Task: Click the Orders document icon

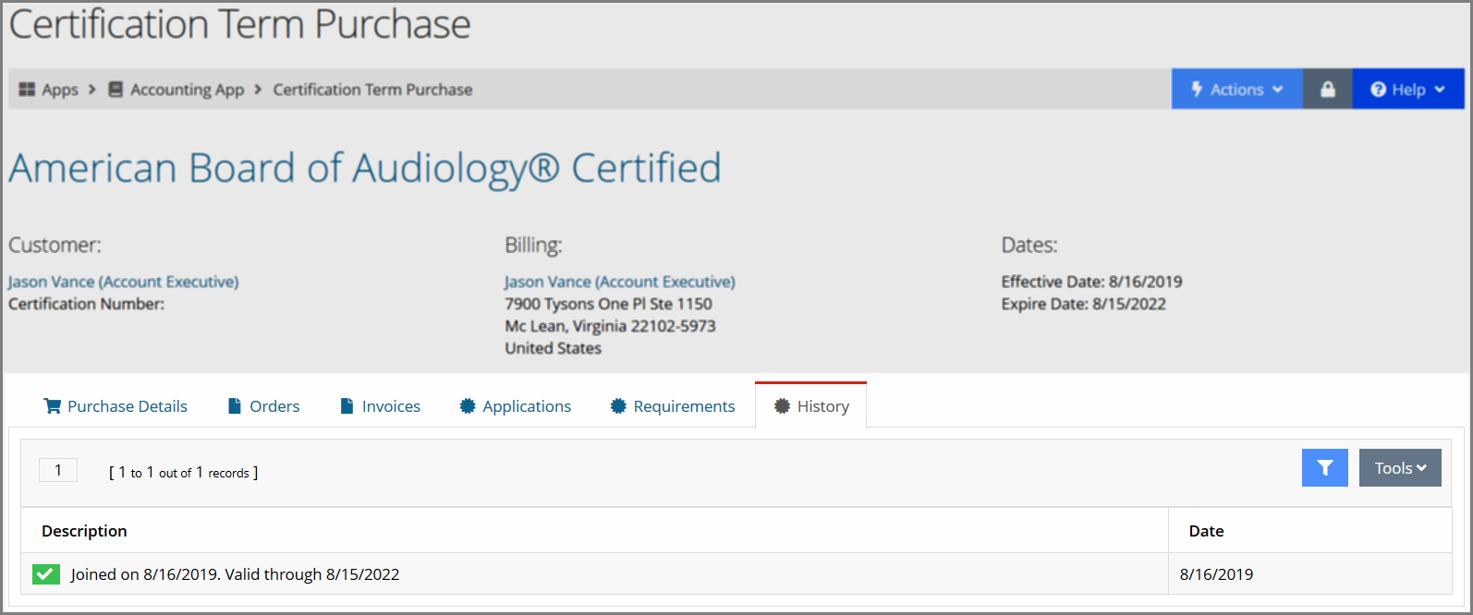Action: pyautogui.click(x=235, y=406)
